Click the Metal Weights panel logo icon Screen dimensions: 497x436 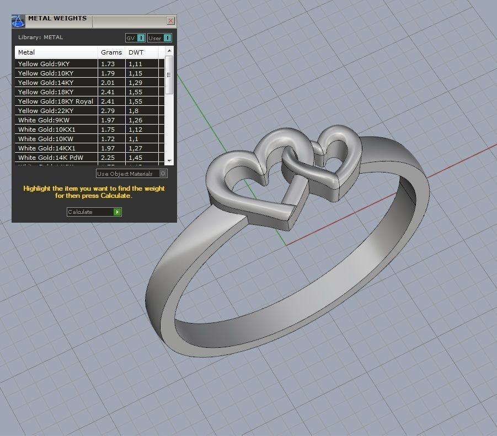tap(18, 21)
